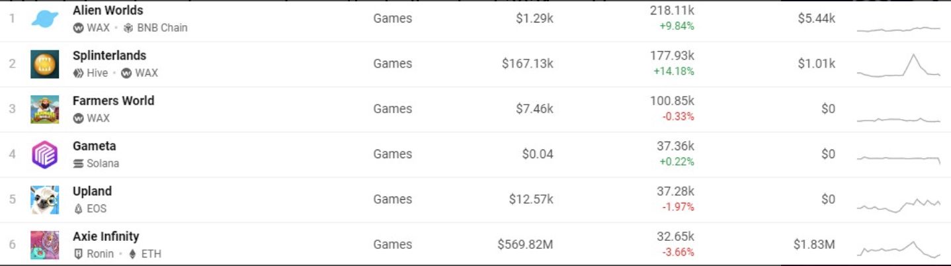Open the Axie Infinity title link
The height and width of the screenshot is (266, 951).
click(x=106, y=236)
